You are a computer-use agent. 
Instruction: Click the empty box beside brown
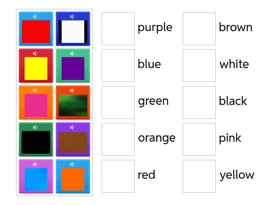click(x=199, y=29)
